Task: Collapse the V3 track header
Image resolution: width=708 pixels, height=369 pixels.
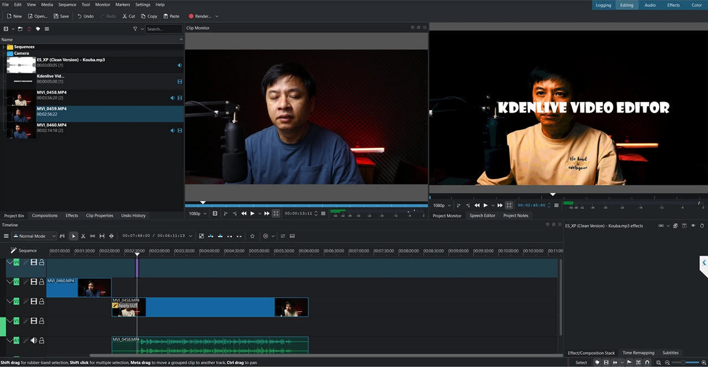Action: (x=9, y=282)
